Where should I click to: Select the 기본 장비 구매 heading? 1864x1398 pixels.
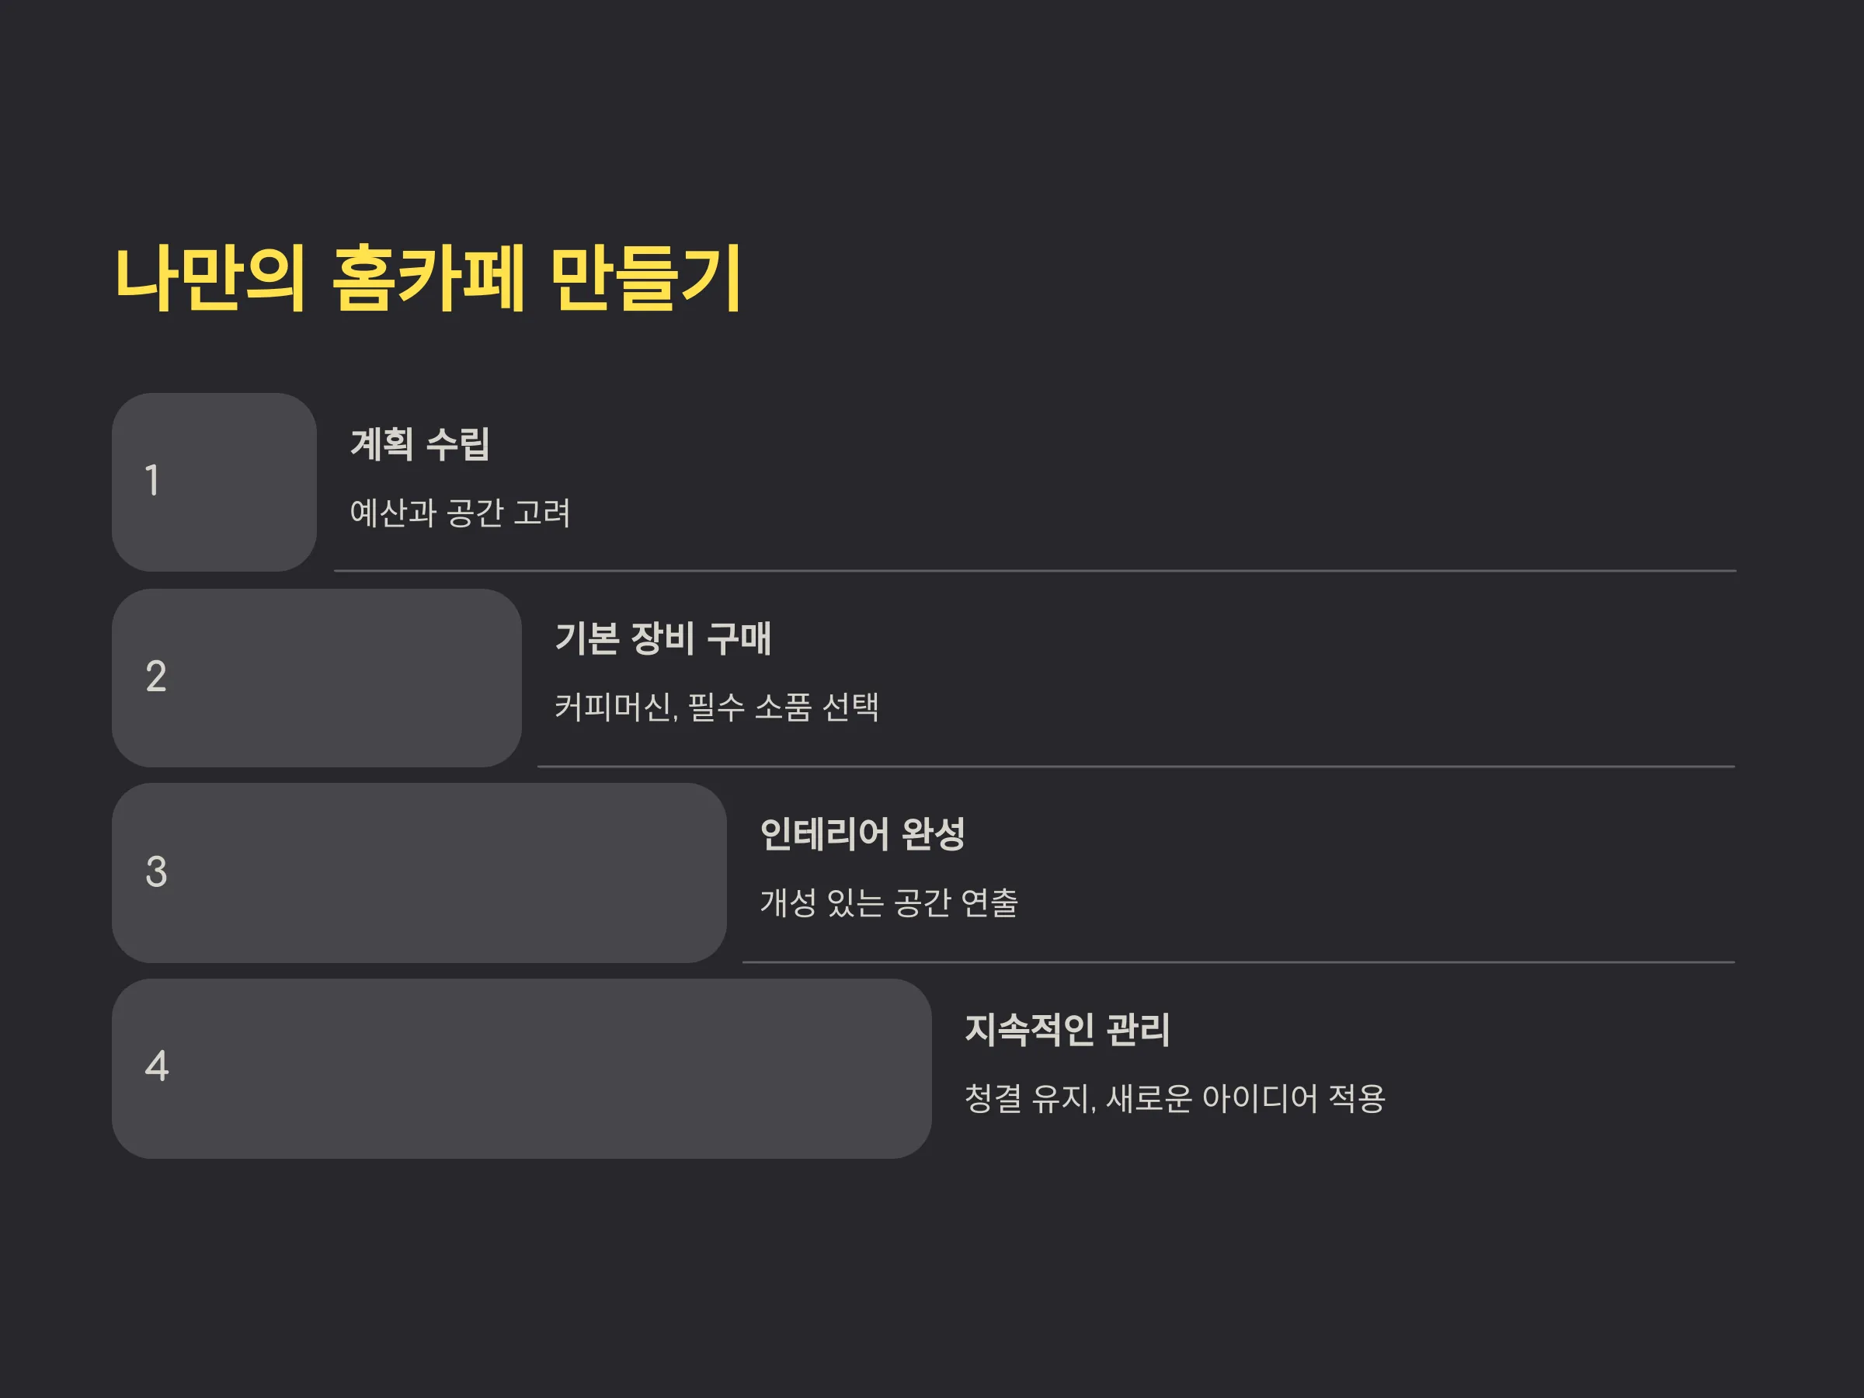pyautogui.click(x=663, y=638)
